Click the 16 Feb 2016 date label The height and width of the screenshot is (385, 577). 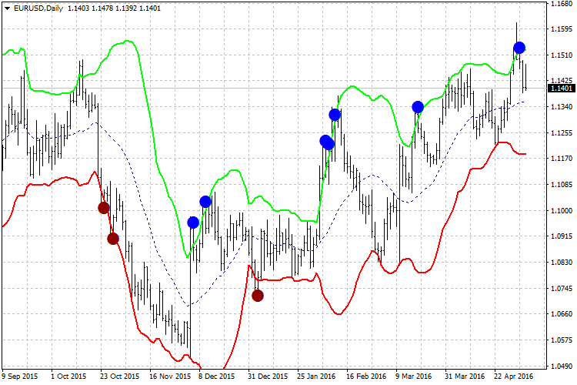(x=366, y=377)
